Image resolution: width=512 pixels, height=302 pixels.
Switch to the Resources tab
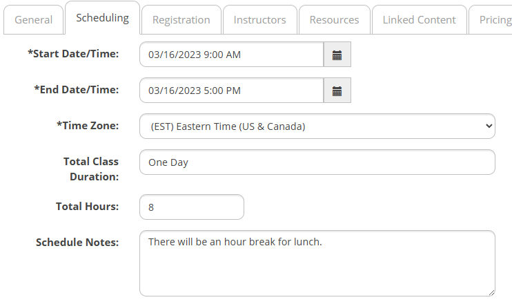[x=335, y=20]
